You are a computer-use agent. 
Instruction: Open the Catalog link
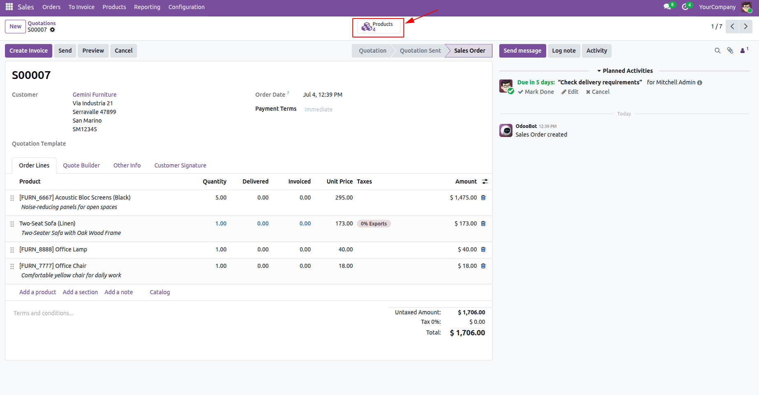coord(160,292)
